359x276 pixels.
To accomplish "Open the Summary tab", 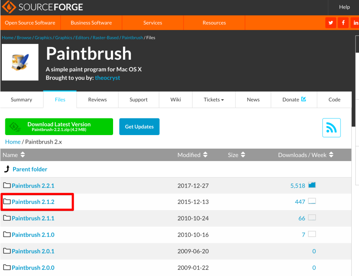I will coord(22,100).
